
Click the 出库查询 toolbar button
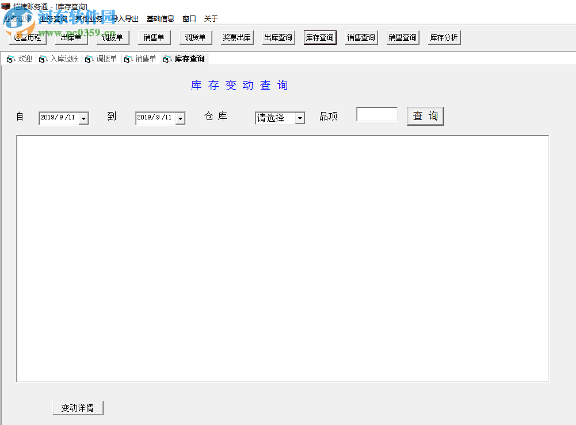pos(279,37)
